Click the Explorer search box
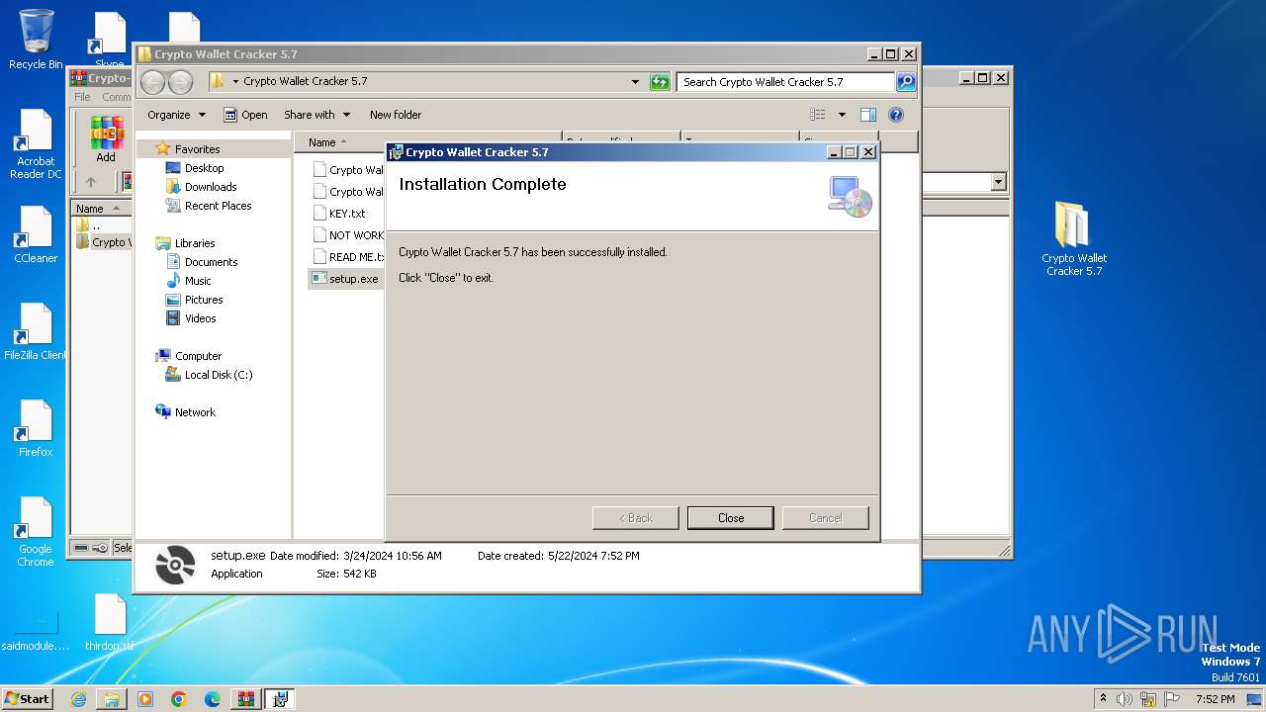This screenshot has width=1266, height=712. (785, 82)
